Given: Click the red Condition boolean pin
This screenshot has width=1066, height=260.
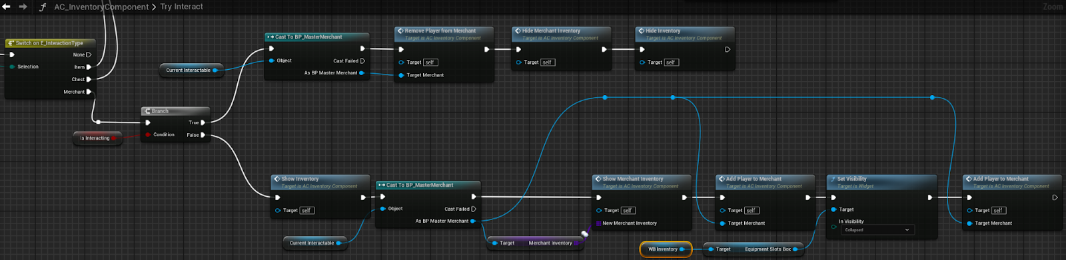Looking at the screenshot, I should pos(148,135).
